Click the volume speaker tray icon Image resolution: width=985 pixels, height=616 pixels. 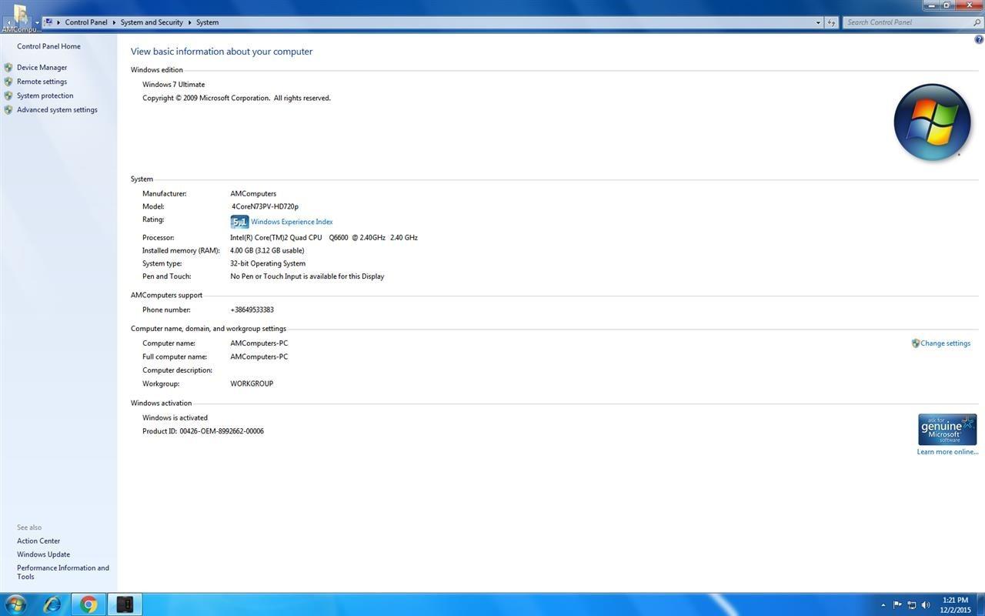click(926, 605)
